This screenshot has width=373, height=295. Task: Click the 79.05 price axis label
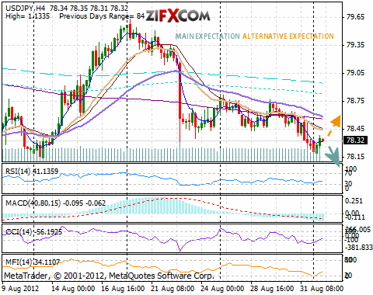pyautogui.click(x=355, y=73)
